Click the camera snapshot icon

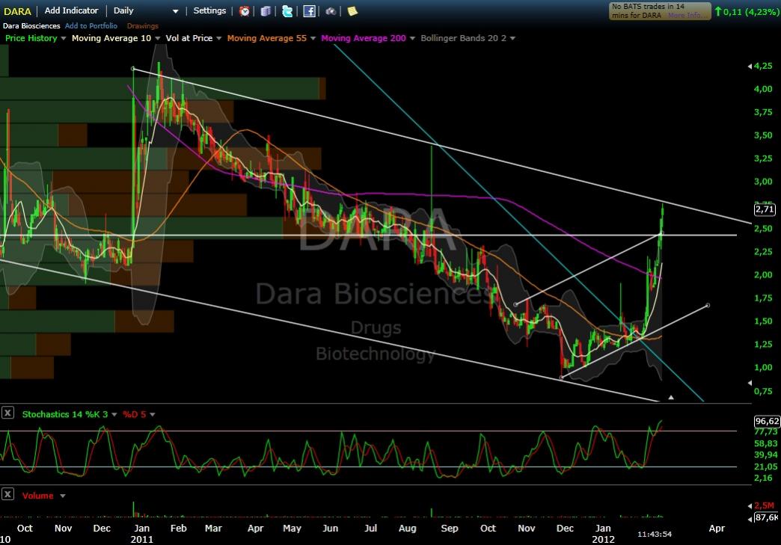click(x=331, y=11)
